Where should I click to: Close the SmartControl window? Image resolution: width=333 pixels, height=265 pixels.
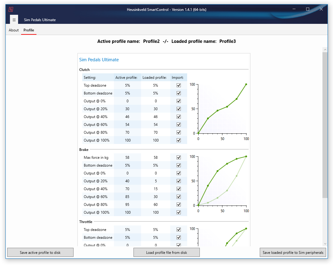[321, 9]
